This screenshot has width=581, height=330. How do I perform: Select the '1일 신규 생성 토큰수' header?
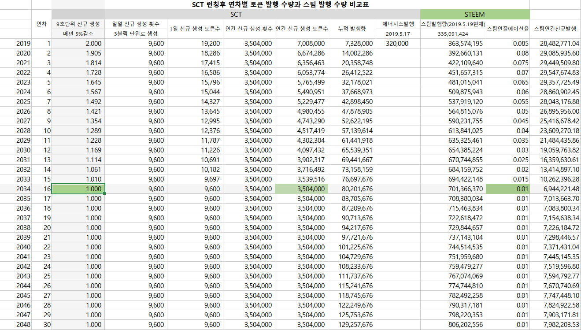195,29
